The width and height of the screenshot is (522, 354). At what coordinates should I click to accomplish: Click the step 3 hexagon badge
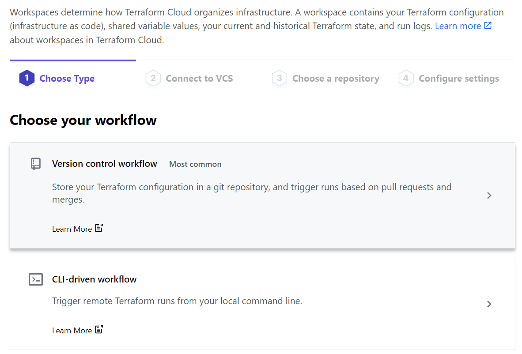pos(279,79)
